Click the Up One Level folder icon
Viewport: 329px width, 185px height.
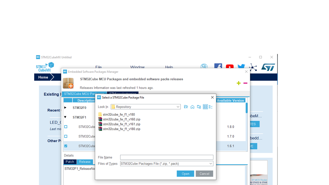186,107
